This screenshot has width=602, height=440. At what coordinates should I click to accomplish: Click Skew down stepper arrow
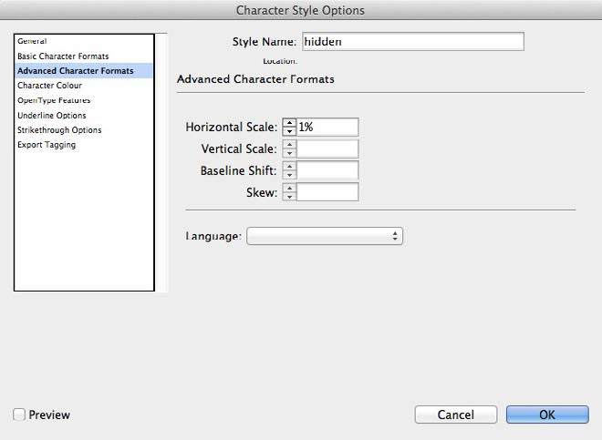coord(289,197)
